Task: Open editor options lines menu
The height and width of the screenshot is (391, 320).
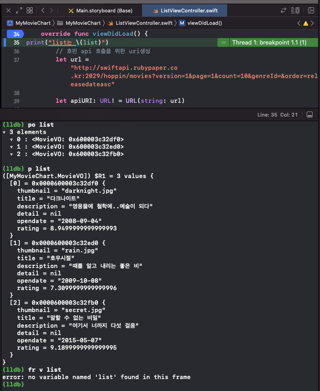Action: pos(295,11)
